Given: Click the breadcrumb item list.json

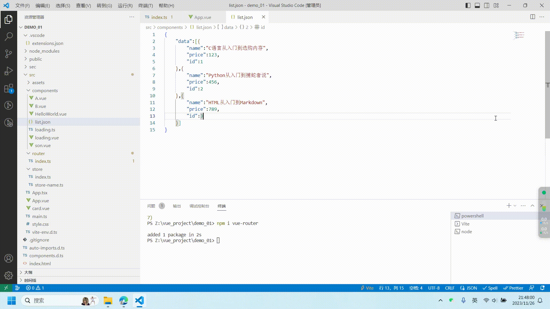Looking at the screenshot, I should point(204,27).
